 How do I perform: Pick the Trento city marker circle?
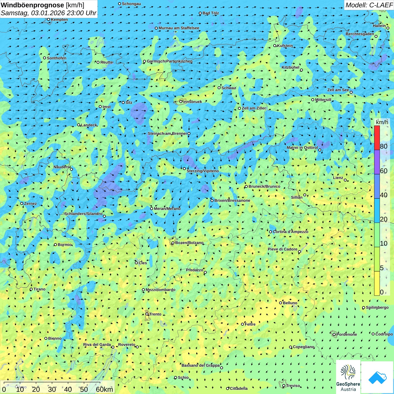tap(147, 314)
